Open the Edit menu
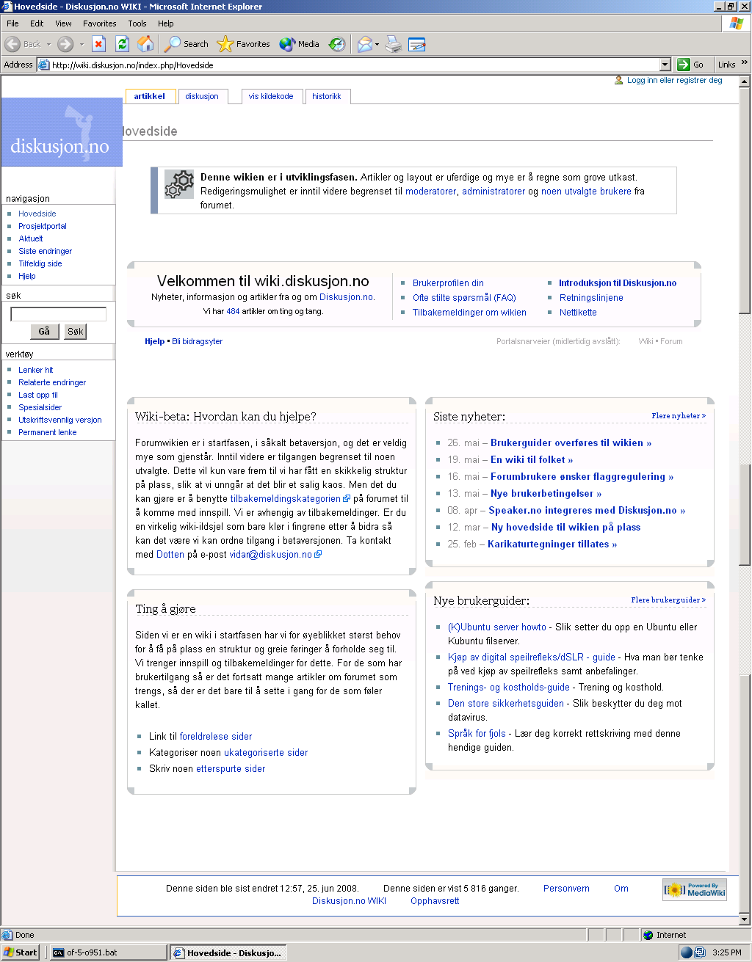The height and width of the screenshot is (962, 752). click(x=37, y=23)
